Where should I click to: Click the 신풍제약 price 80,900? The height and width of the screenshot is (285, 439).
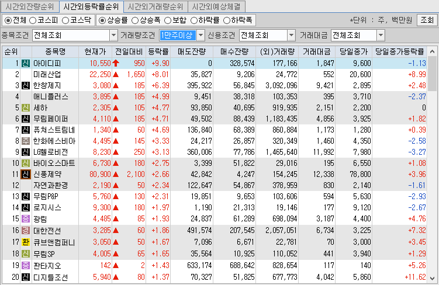100,174
